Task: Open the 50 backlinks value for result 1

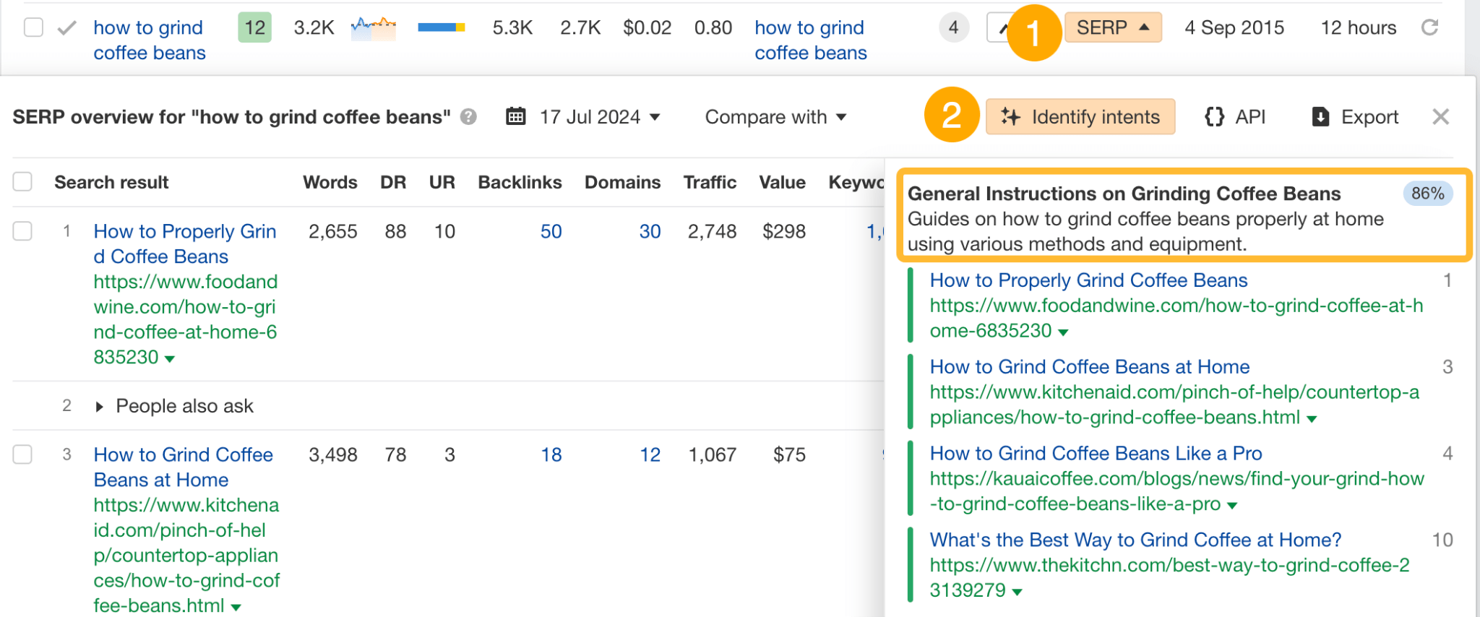Action: tap(551, 231)
